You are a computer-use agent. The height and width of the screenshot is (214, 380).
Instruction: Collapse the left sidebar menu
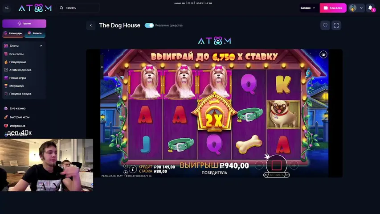click(x=7, y=8)
